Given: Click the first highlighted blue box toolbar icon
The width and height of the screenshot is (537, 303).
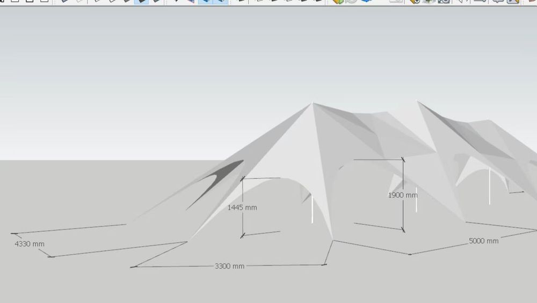Looking at the screenshot, I should click(205, 2).
